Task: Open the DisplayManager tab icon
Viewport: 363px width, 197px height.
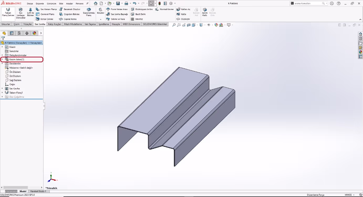Action: click(34, 33)
